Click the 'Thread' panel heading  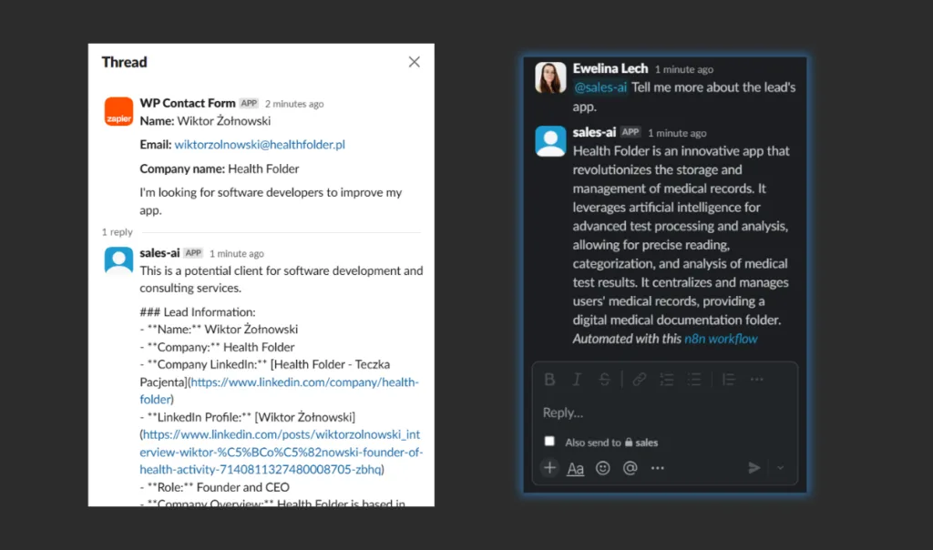124,62
